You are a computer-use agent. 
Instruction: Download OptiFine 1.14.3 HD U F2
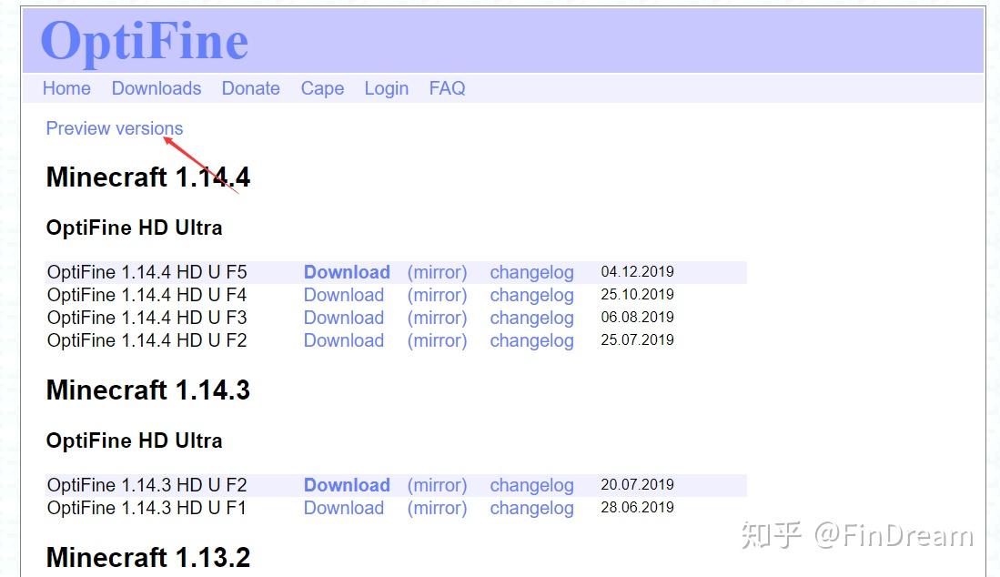347,485
